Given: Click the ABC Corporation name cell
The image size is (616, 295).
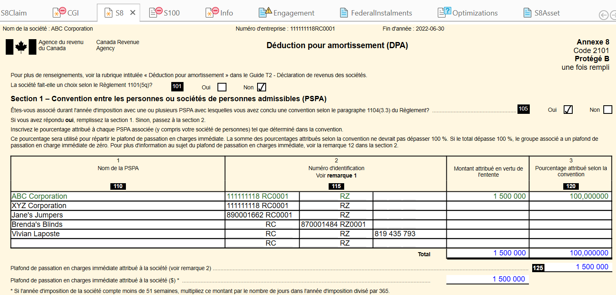Looking at the screenshot, I should pyautogui.click(x=118, y=196).
